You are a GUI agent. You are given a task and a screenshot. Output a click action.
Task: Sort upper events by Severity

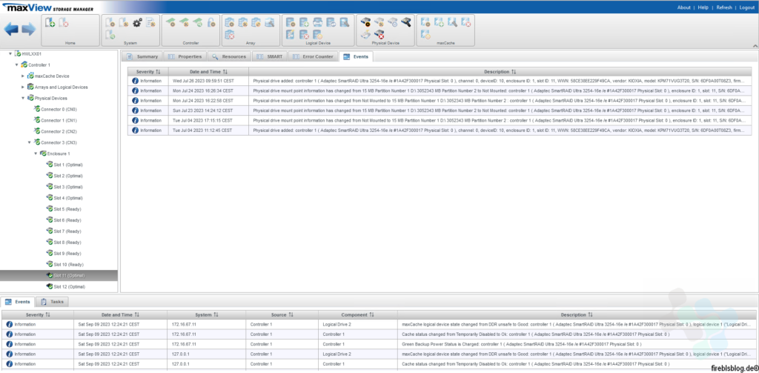tap(148, 72)
